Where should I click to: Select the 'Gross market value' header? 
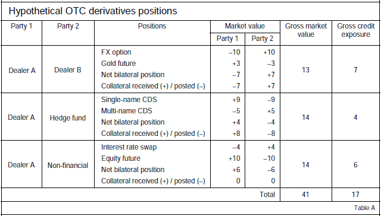(x=306, y=30)
